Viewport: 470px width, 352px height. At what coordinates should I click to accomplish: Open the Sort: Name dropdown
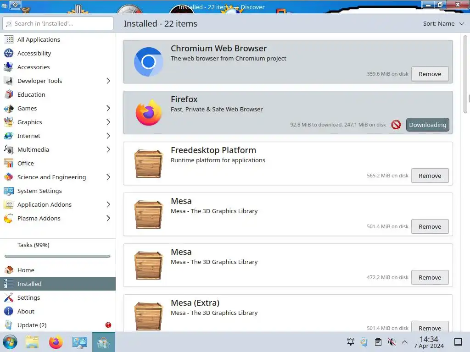(443, 24)
